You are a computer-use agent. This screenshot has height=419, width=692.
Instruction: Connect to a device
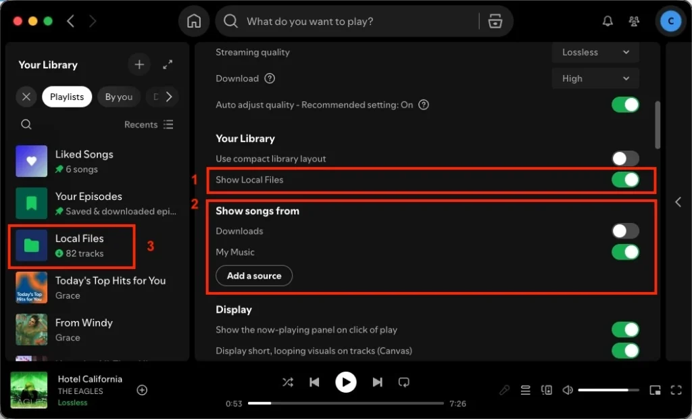coord(547,390)
